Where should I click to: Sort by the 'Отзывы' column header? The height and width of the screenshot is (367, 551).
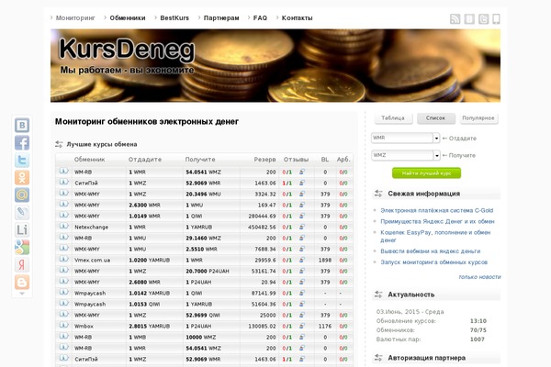[x=296, y=160]
